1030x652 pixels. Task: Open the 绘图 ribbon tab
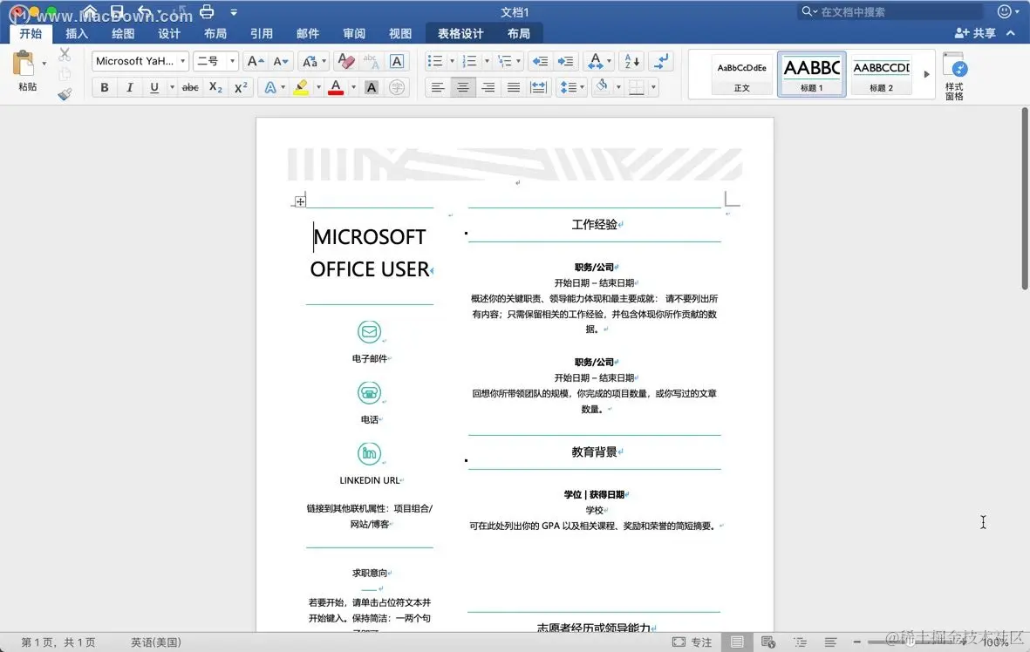(x=123, y=33)
